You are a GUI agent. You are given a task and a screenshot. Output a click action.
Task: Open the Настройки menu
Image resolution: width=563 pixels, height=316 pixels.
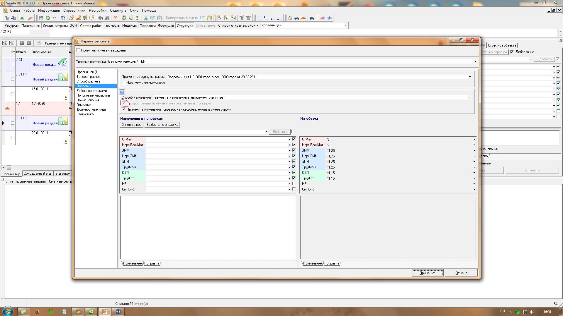tap(98, 11)
